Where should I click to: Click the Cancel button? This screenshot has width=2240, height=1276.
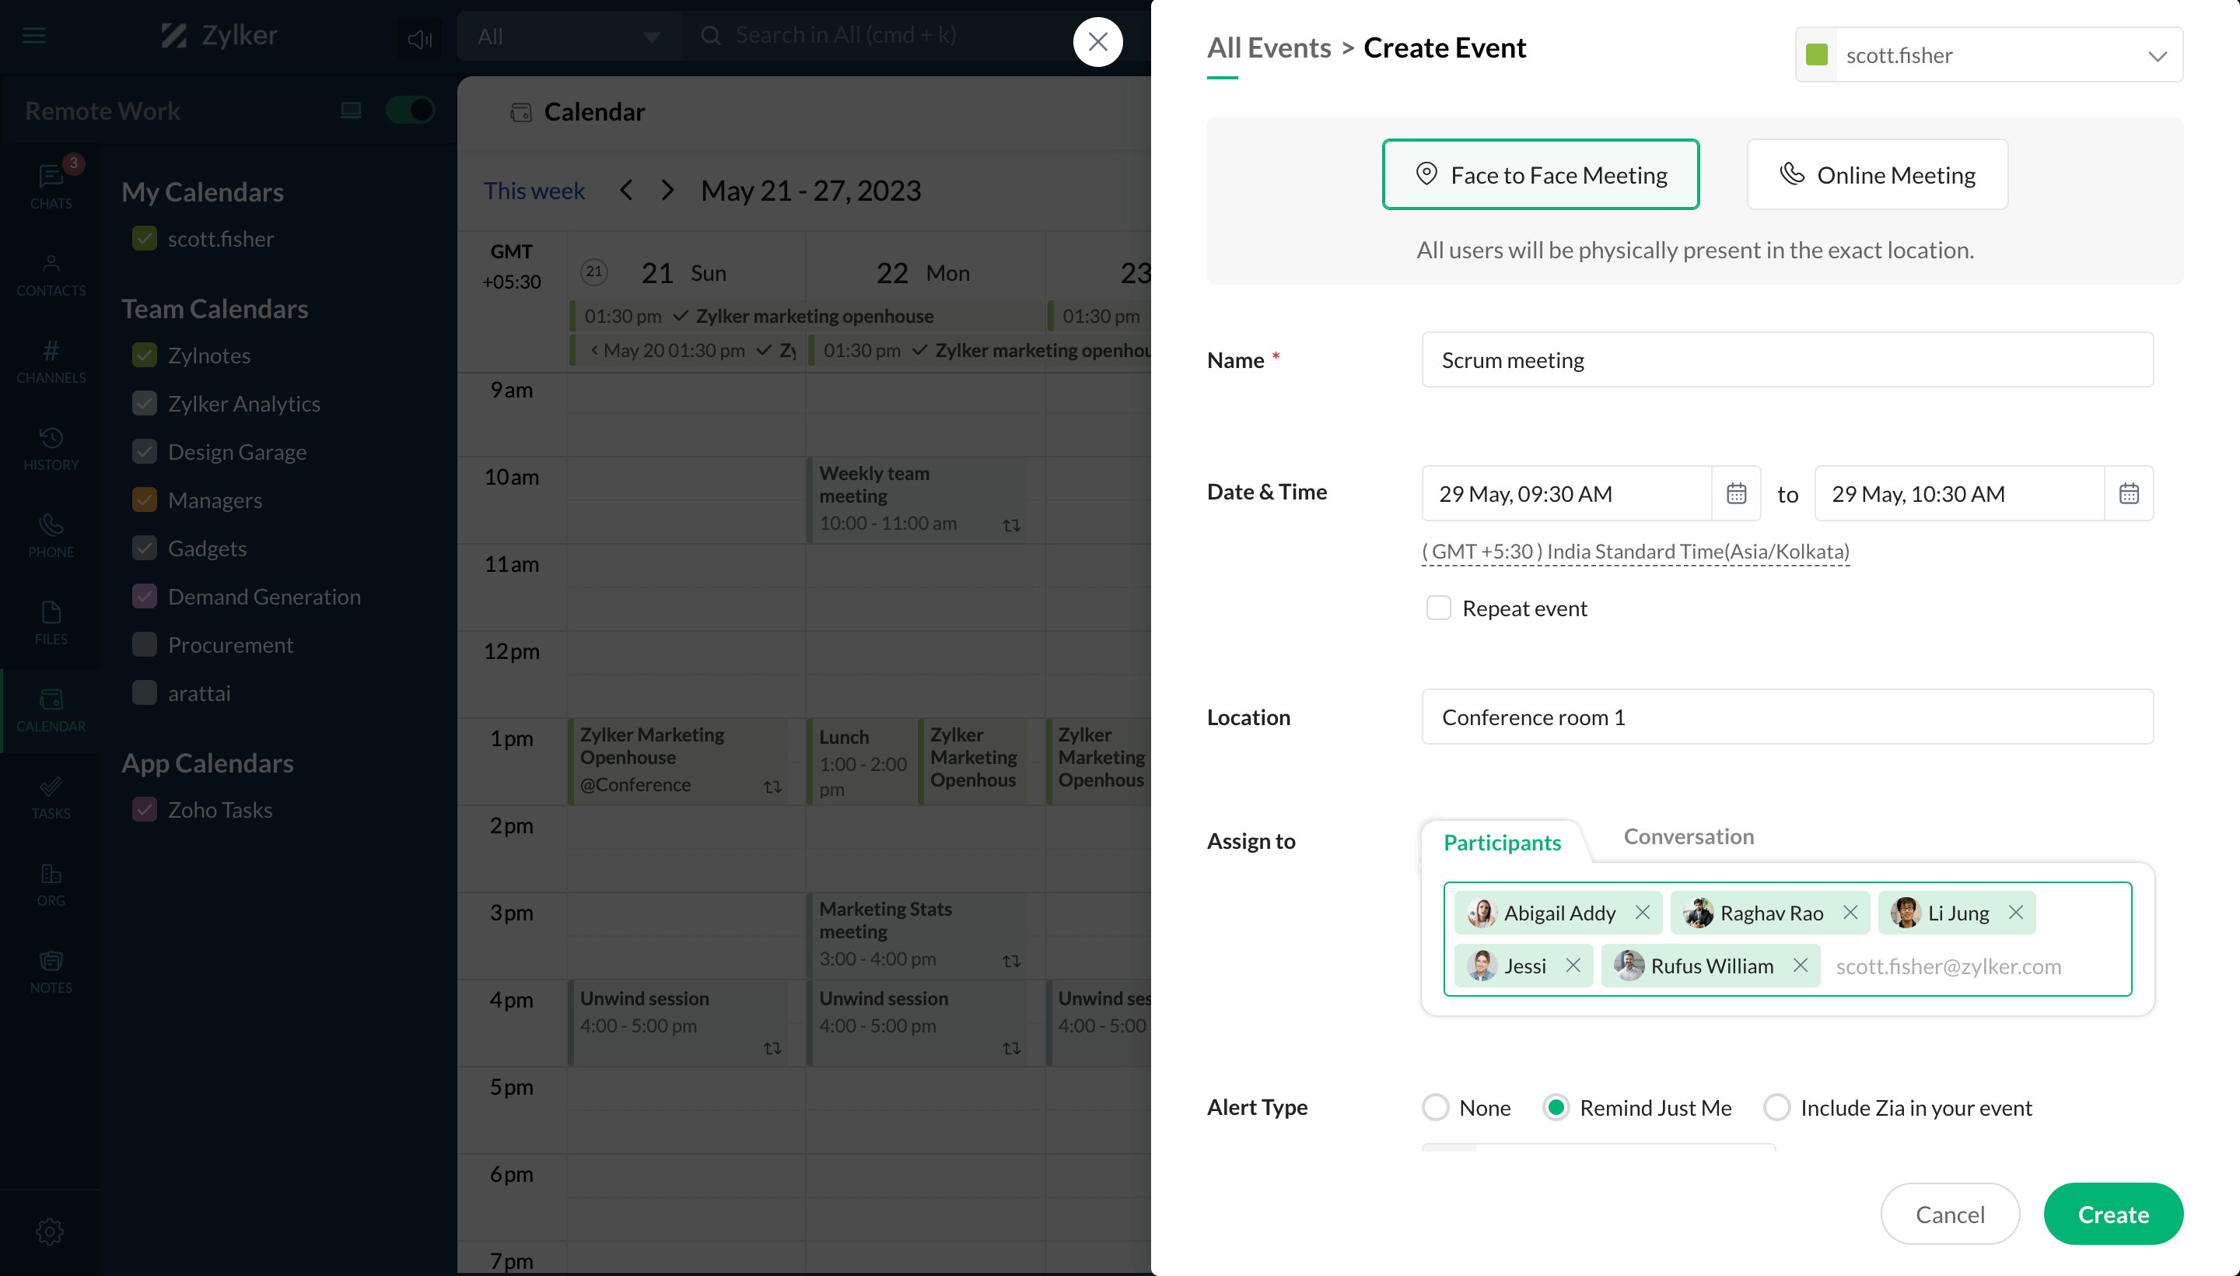pyautogui.click(x=1950, y=1214)
